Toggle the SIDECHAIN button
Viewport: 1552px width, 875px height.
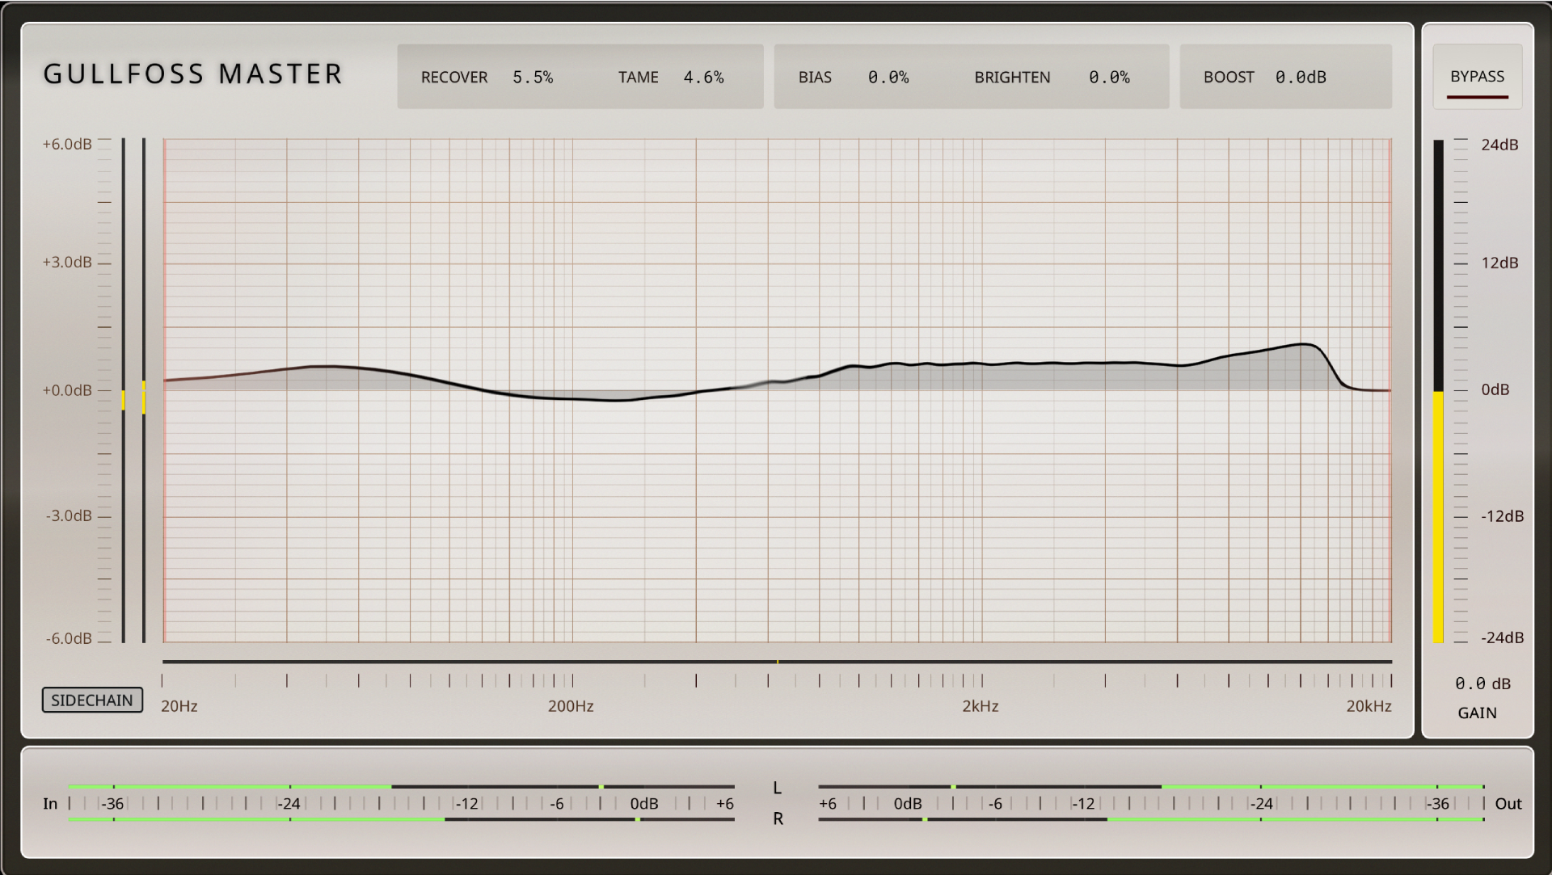pyautogui.click(x=92, y=700)
